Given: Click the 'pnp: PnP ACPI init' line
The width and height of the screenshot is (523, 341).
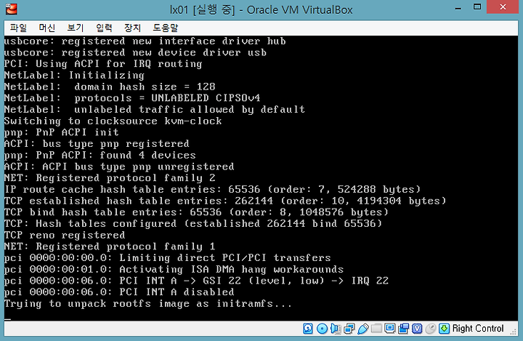Looking at the screenshot, I should coord(61,132).
